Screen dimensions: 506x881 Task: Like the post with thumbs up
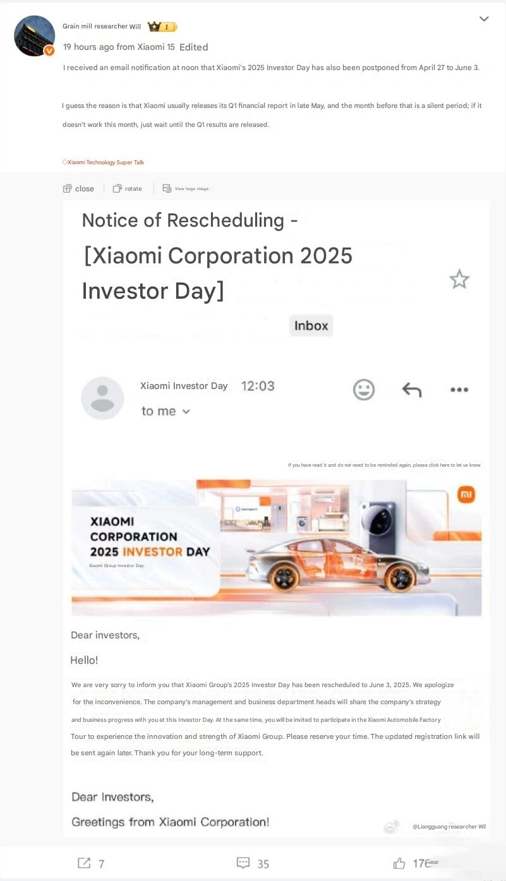[399, 863]
